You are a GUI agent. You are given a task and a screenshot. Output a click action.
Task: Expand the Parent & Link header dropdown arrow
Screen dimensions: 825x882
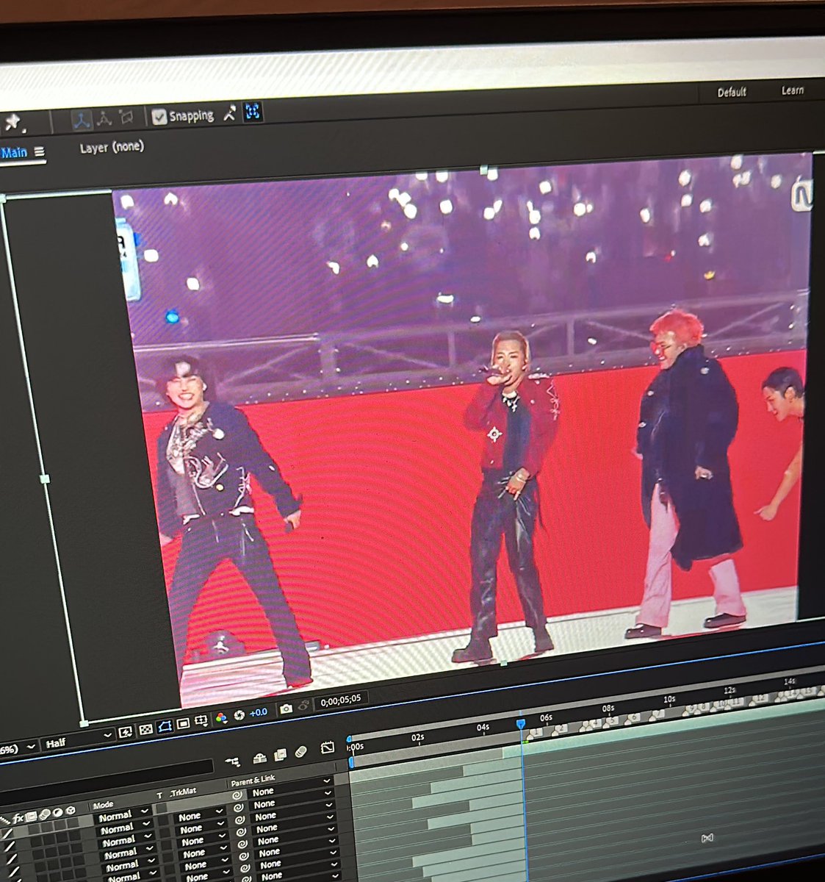[x=327, y=781]
